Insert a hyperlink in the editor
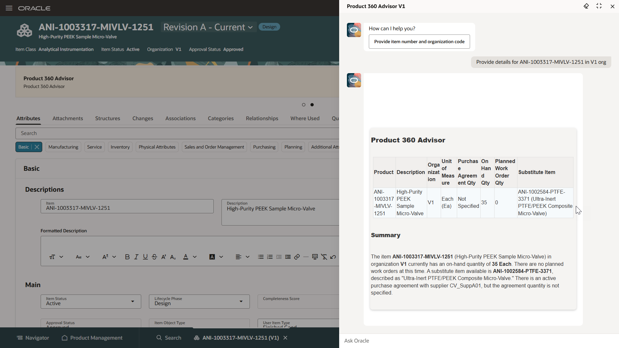Image resolution: width=619 pixels, height=348 pixels. point(297,257)
